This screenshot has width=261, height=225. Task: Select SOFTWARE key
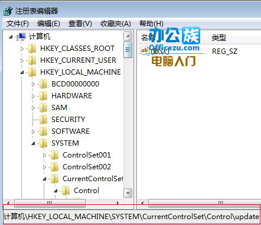[x=70, y=131]
